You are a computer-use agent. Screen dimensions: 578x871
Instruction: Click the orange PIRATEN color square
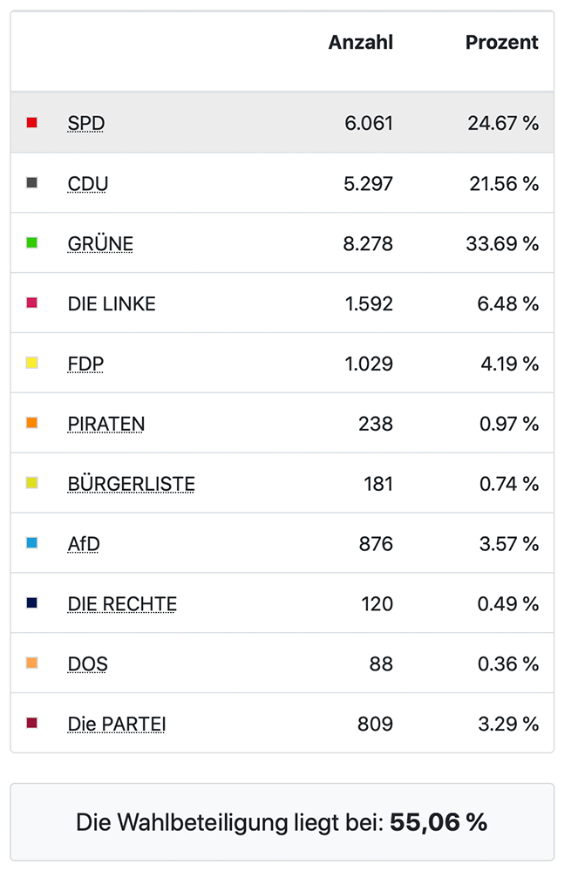(32, 423)
